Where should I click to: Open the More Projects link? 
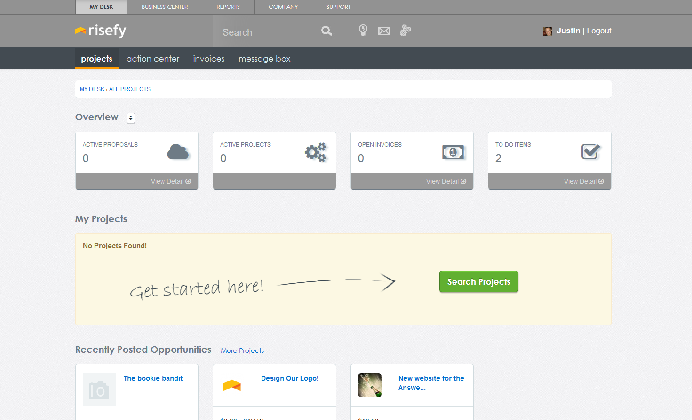pos(242,350)
